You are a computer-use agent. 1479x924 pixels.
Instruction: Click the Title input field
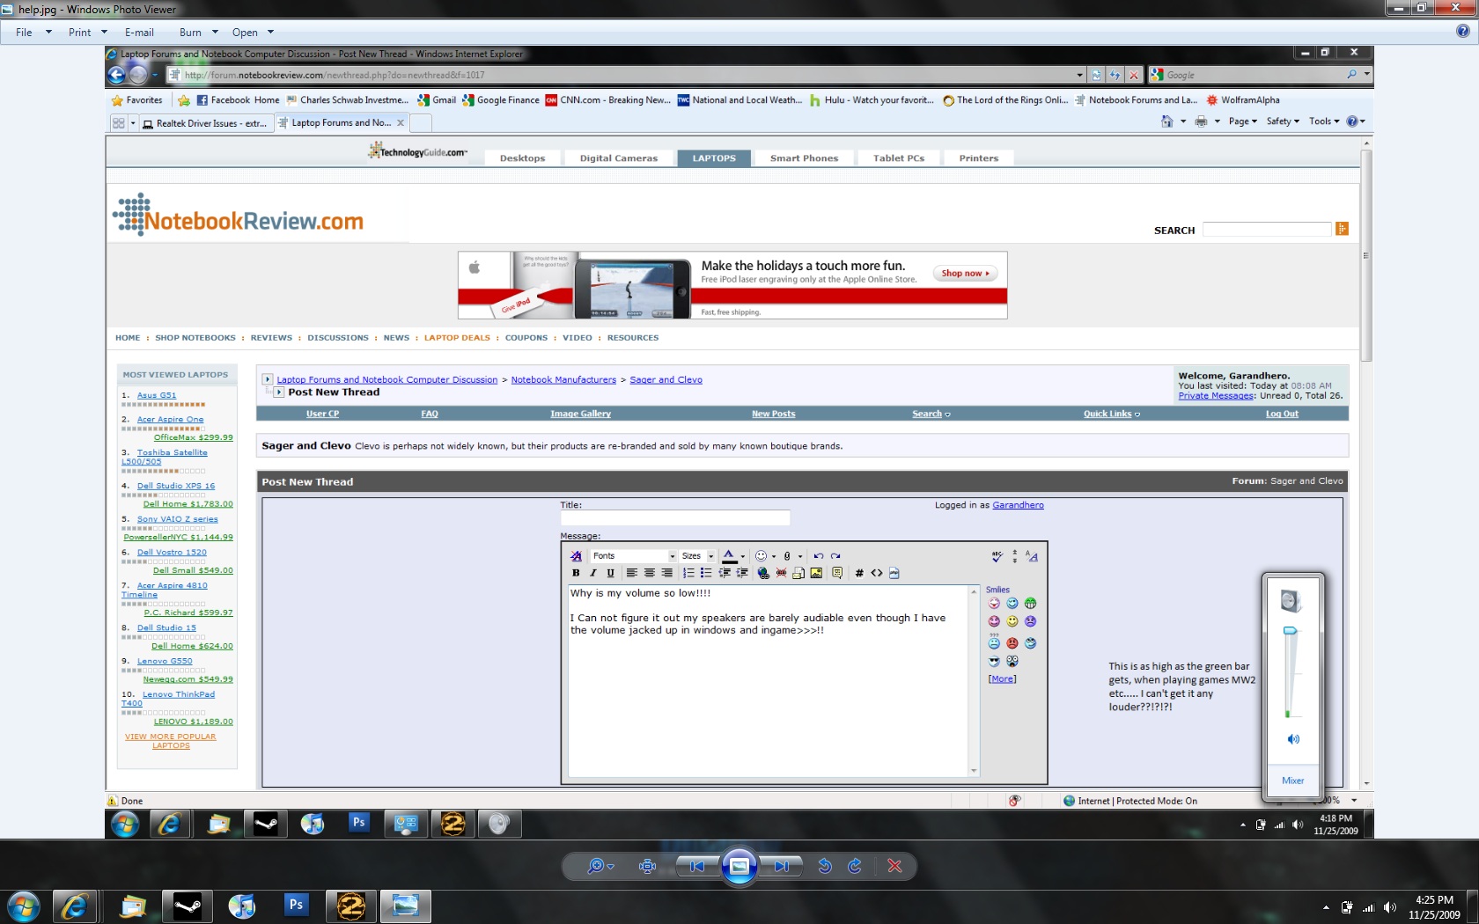(x=675, y=518)
